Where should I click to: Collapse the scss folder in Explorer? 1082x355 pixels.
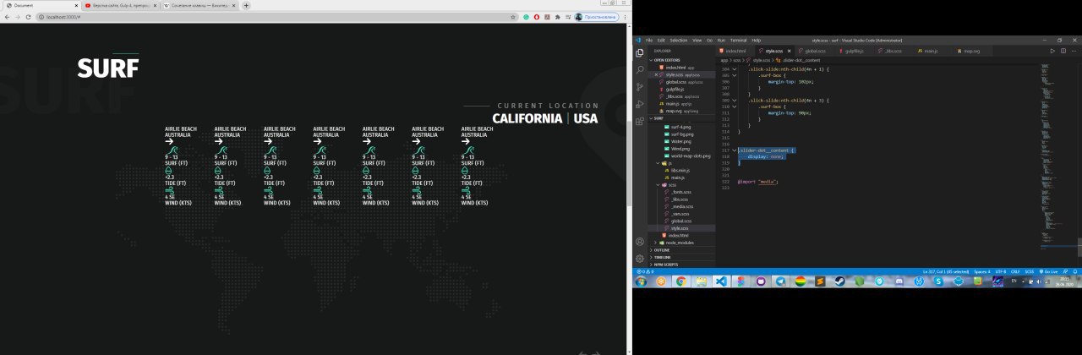click(x=658, y=184)
